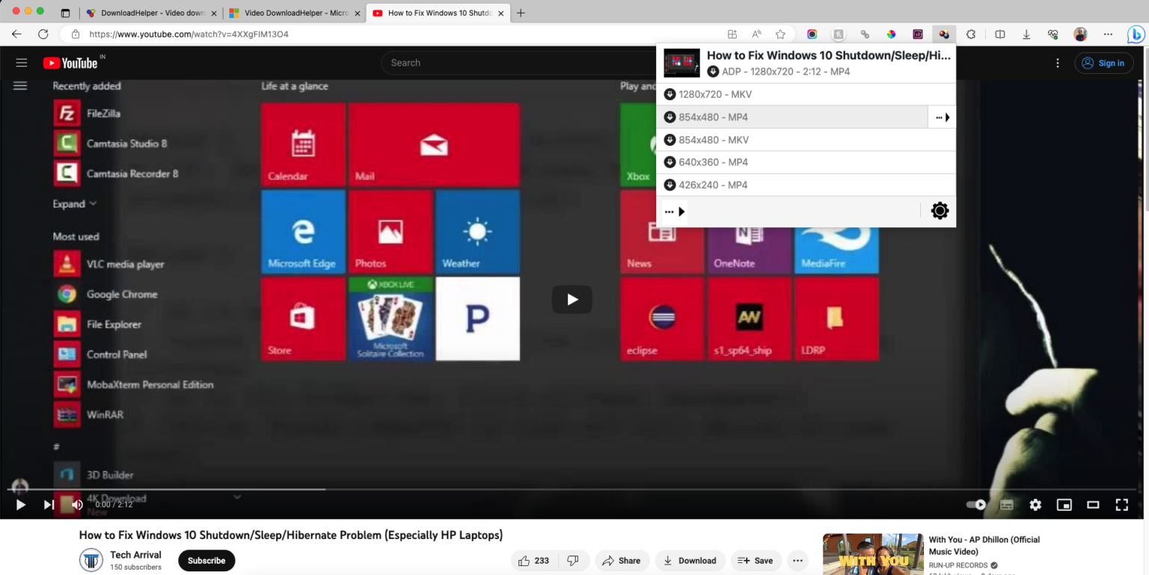Toggle autoplay on the video player
Screen dimensions: 1149x575
pyautogui.click(x=977, y=505)
